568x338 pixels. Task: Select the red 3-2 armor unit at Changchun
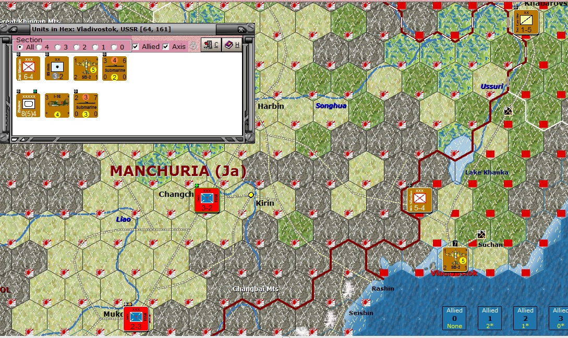tap(207, 200)
